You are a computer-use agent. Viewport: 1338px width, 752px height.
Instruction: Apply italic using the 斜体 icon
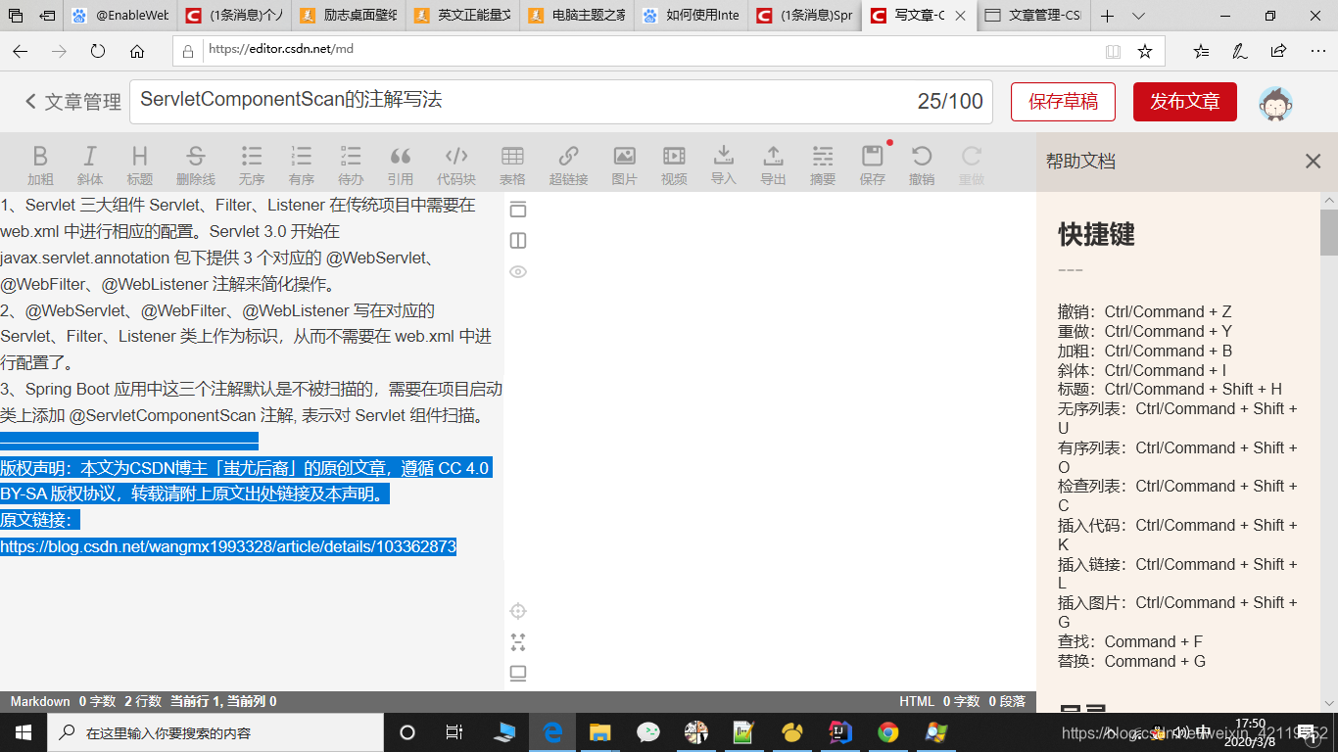point(89,162)
